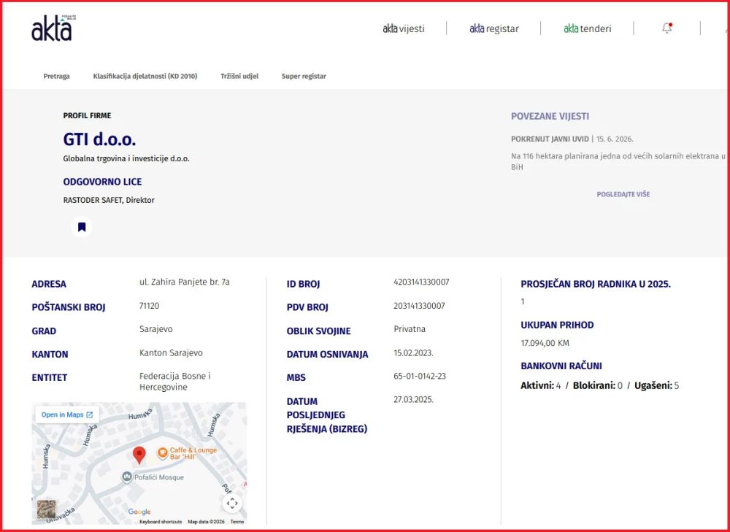This screenshot has width=730, height=532.
Task: Open akta tenderi section
Action: pyautogui.click(x=587, y=28)
